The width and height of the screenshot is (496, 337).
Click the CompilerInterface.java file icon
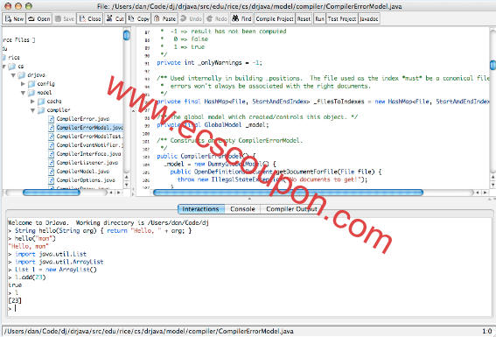[x=52, y=154]
